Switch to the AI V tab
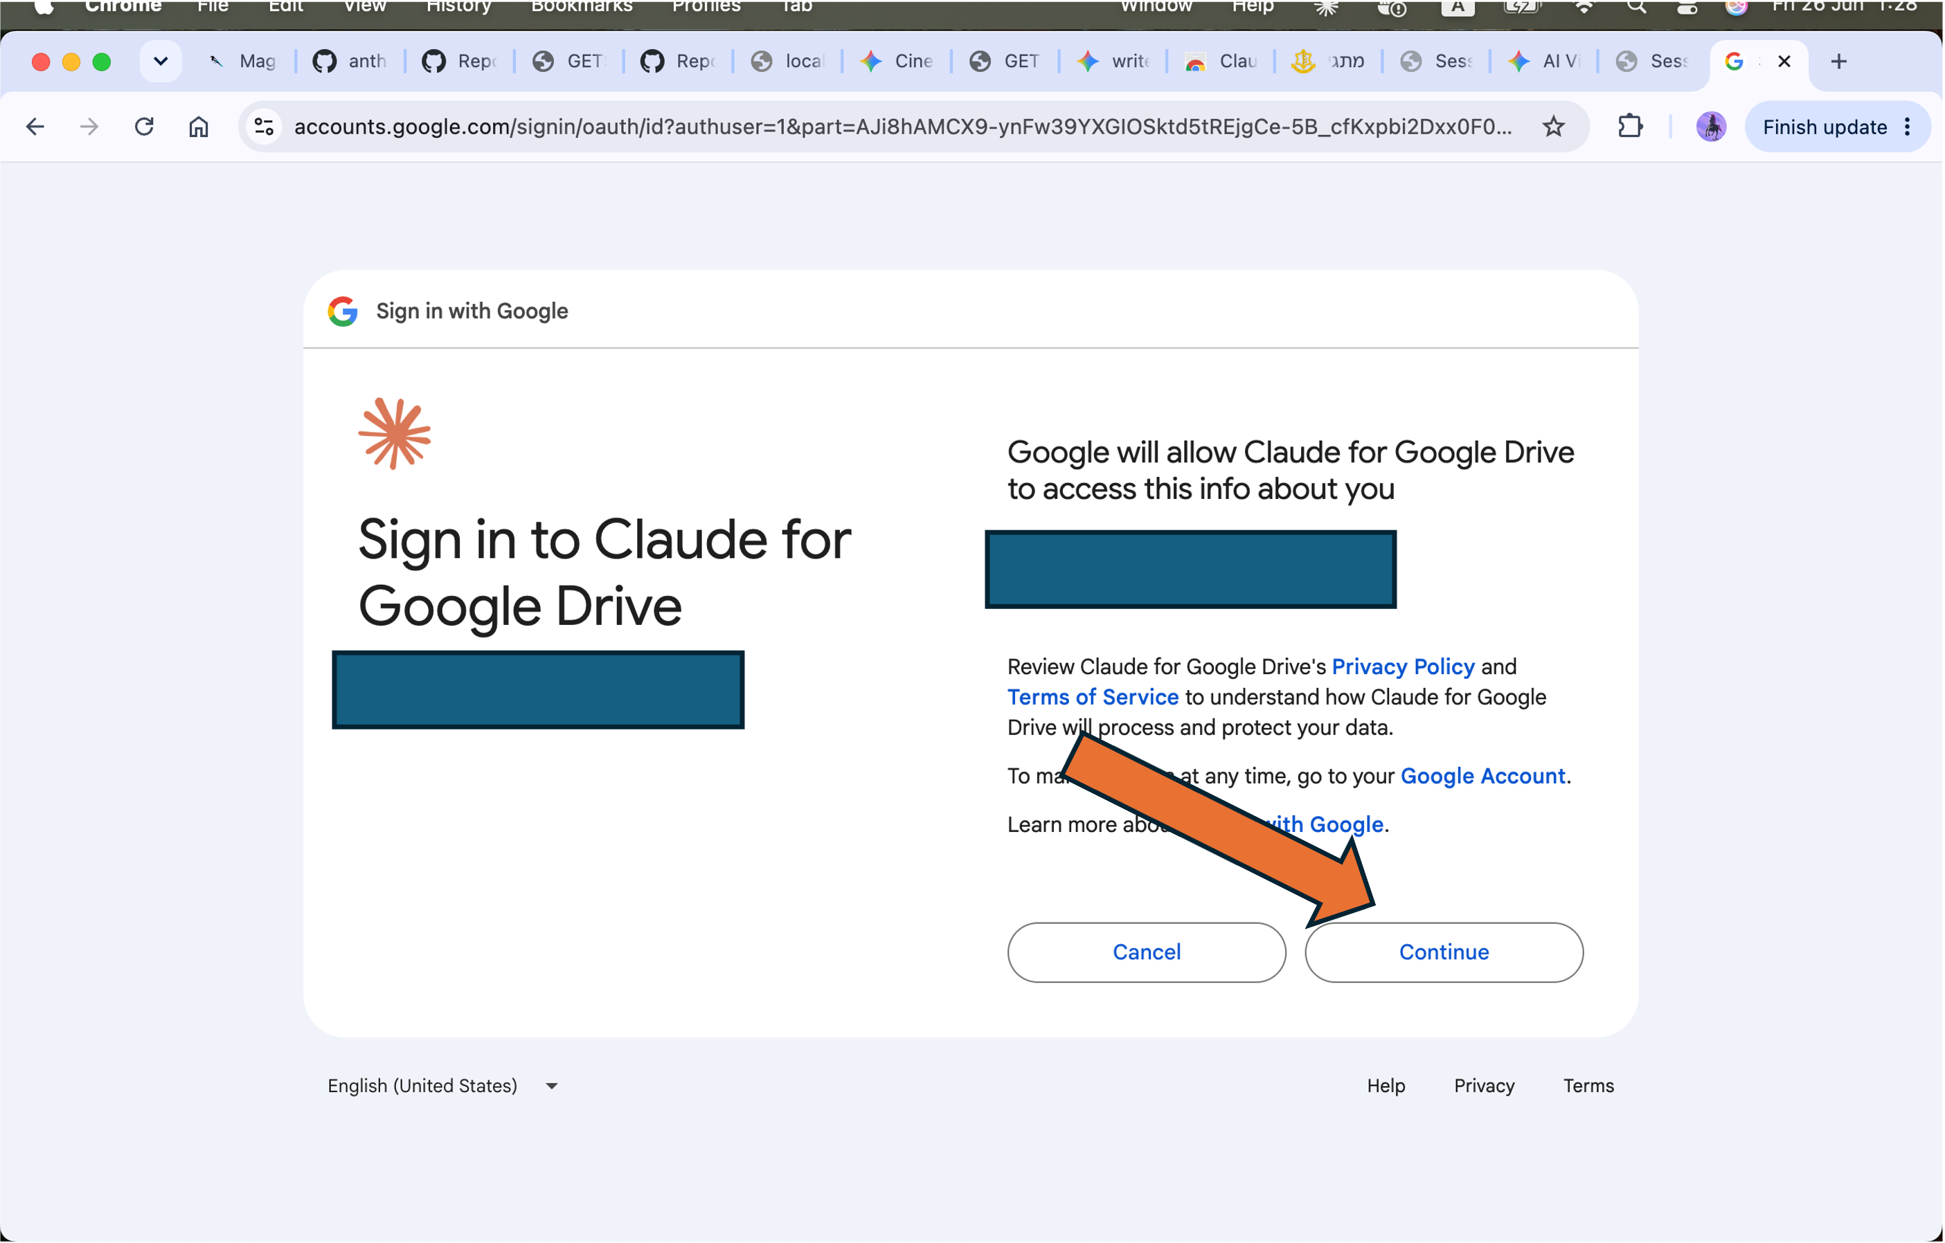Screen dimensions: 1945x1243 (1543, 62)
